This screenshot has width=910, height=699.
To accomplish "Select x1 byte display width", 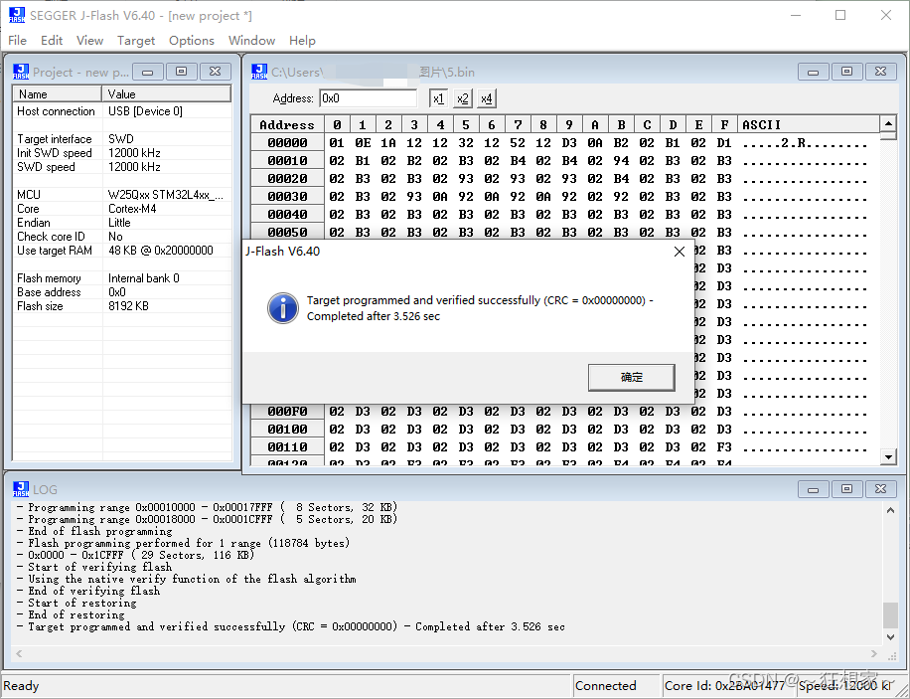I will pyautogui.click(x=439, y=98).
